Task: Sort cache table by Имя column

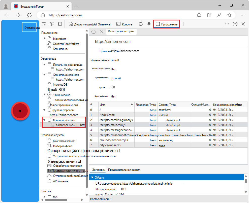Action: 116,105
